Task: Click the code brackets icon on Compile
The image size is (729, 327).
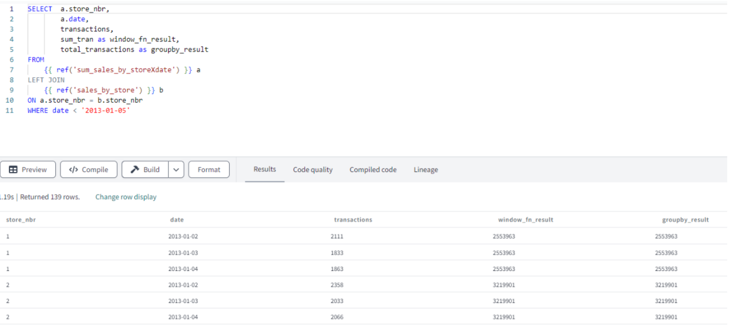Action: [73, 170]
